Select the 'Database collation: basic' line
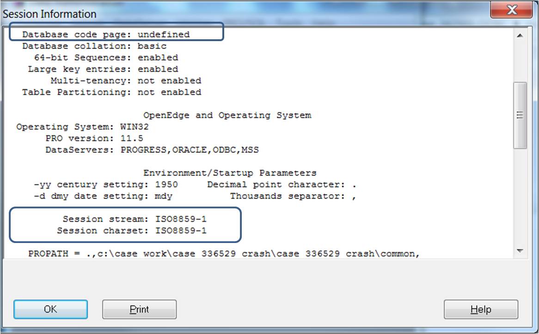 (94, 46)
